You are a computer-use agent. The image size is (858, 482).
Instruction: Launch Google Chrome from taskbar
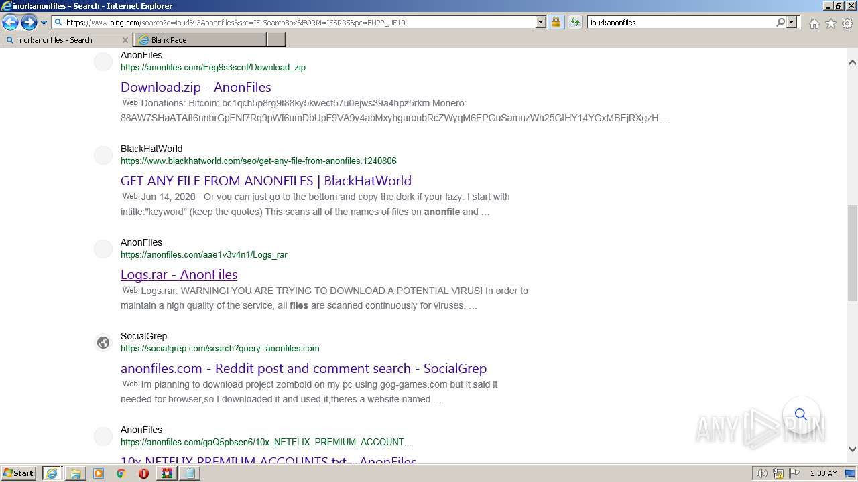pyautogui.click(x=121, y=473)
